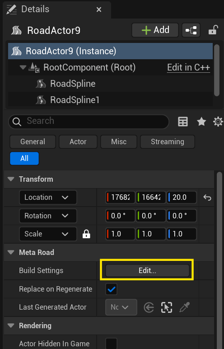Filter by the General category

tap(33, 141)
